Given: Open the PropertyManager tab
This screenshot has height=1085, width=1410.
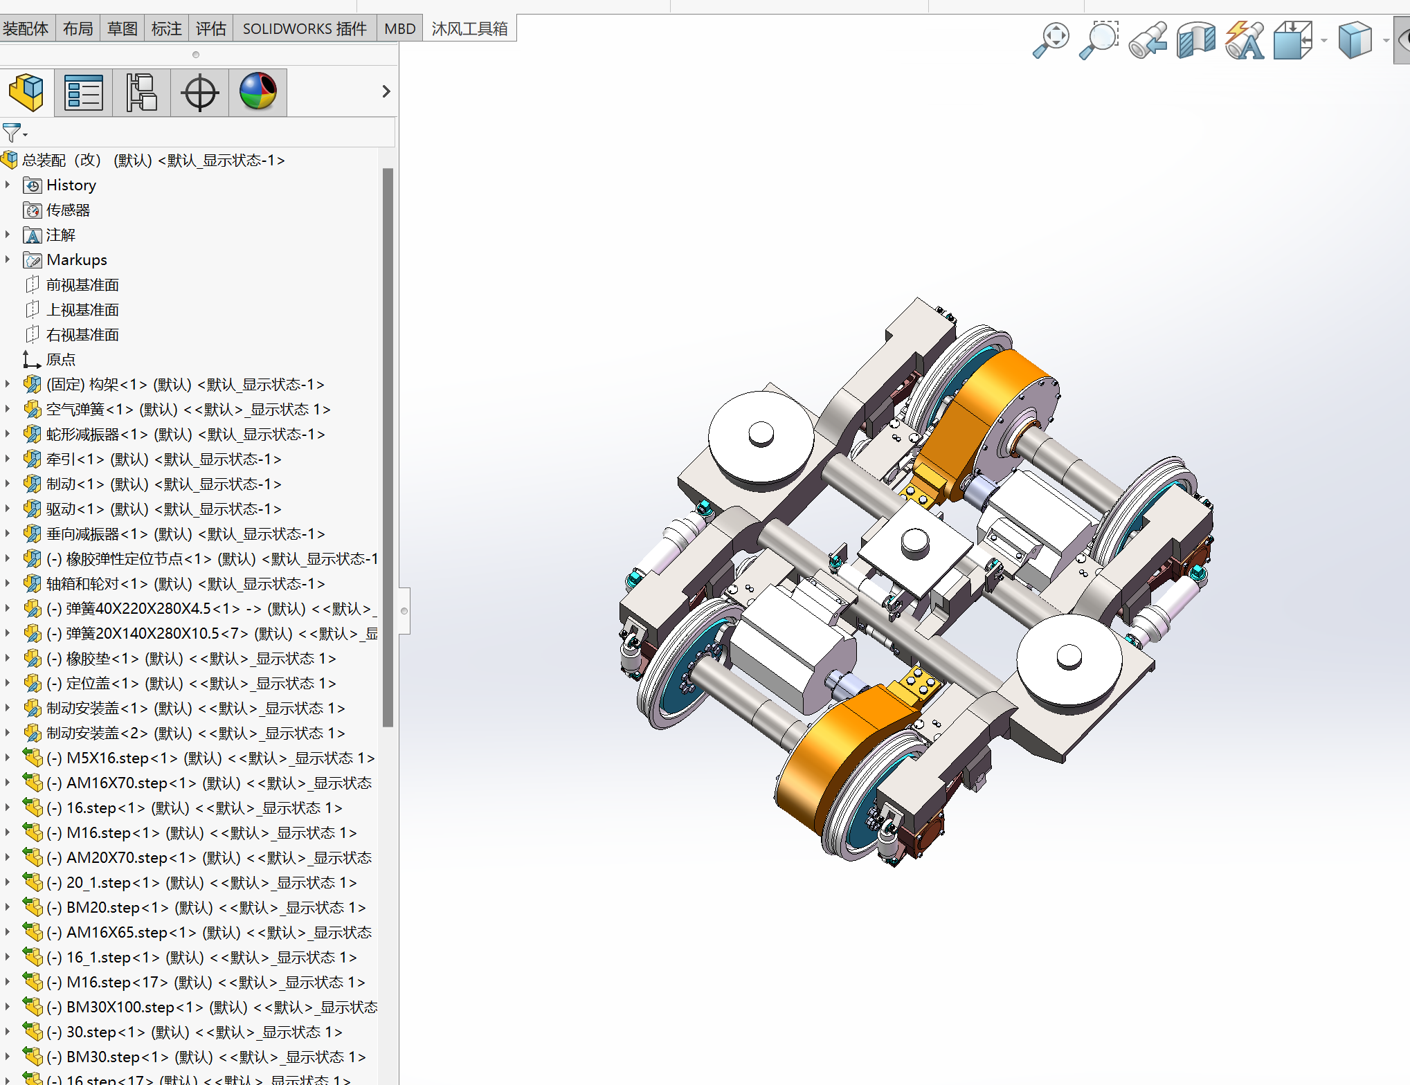Looking at the screenshot, I should (x=84, y=93).
